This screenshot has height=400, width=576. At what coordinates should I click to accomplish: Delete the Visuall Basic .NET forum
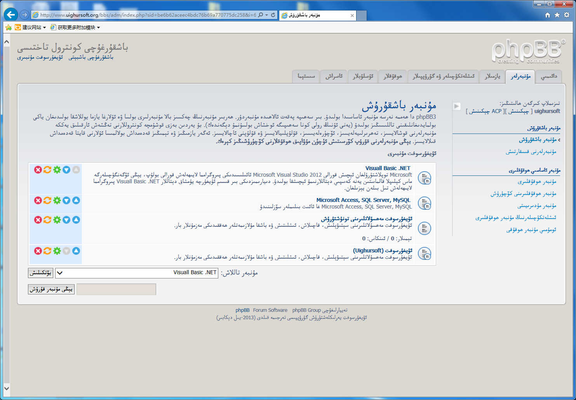pos(38,170)
